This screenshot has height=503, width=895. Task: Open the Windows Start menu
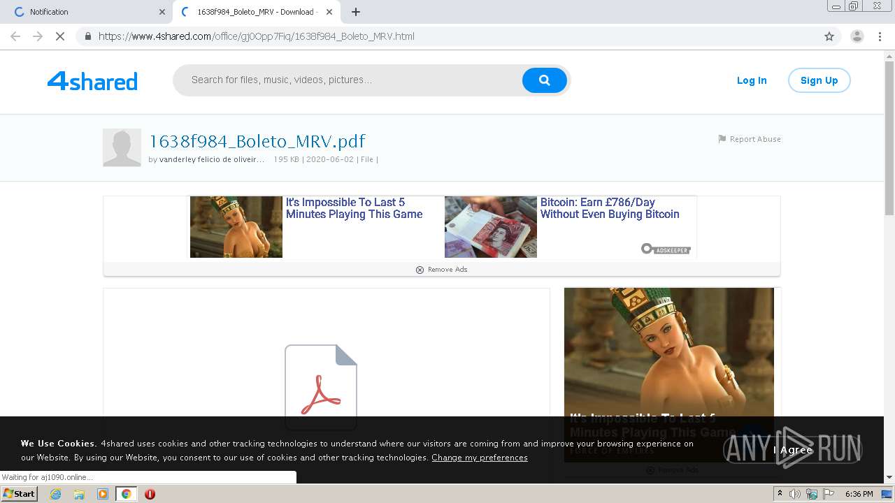pyautogui.click(x=20, y=494)
